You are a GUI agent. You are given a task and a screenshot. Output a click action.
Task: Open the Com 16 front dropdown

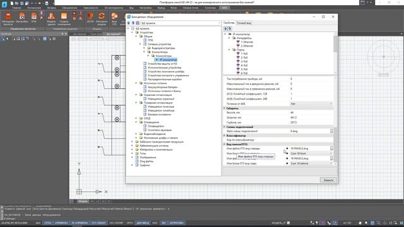[x=331, y=153]
